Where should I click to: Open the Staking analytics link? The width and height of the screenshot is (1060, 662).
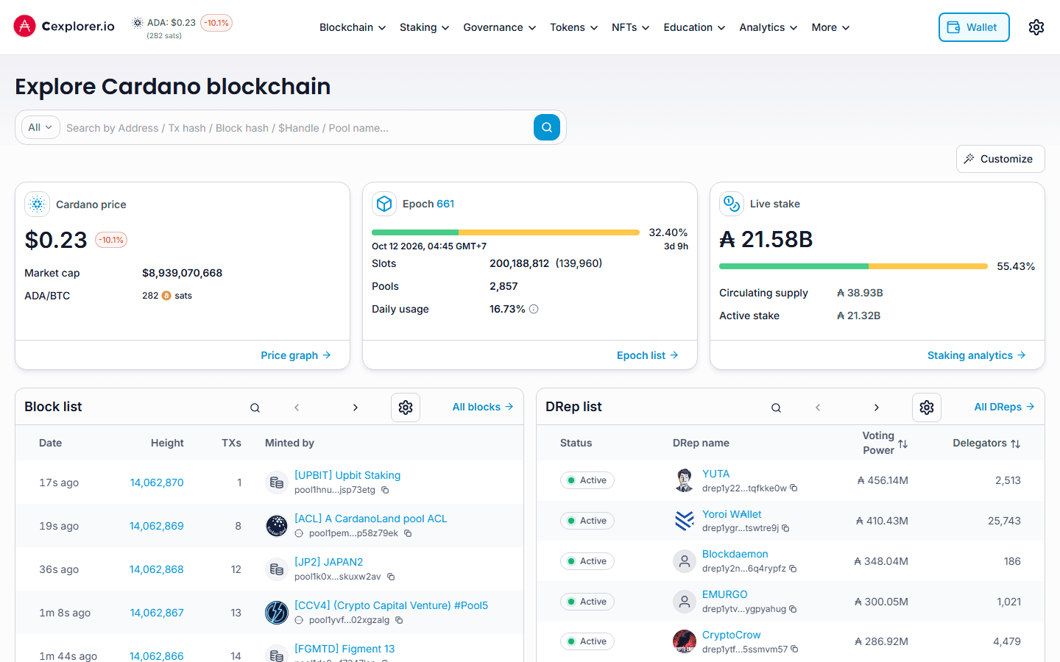pyautogui.click(x=977, y=355)
